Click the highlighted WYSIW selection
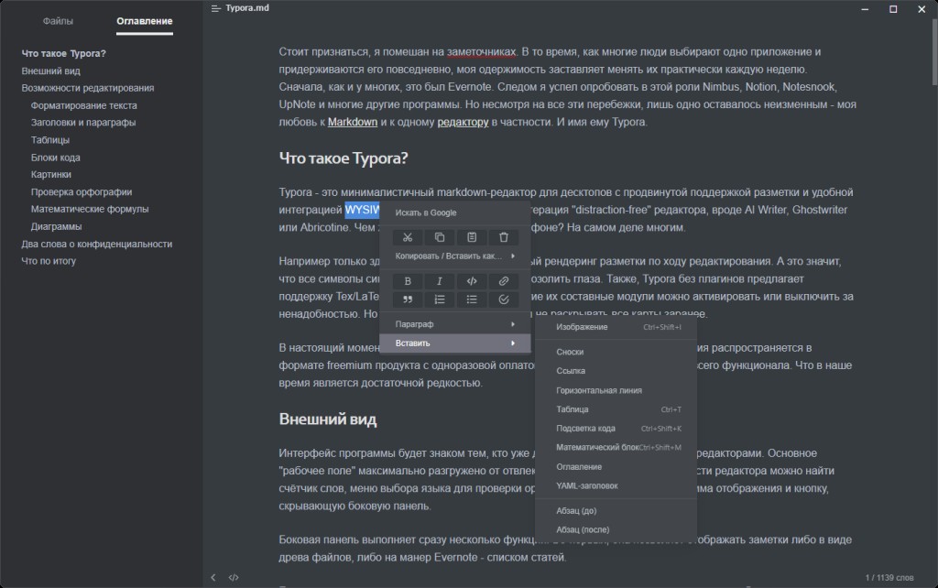The image size is (938, 588). [x=362, y=210]
